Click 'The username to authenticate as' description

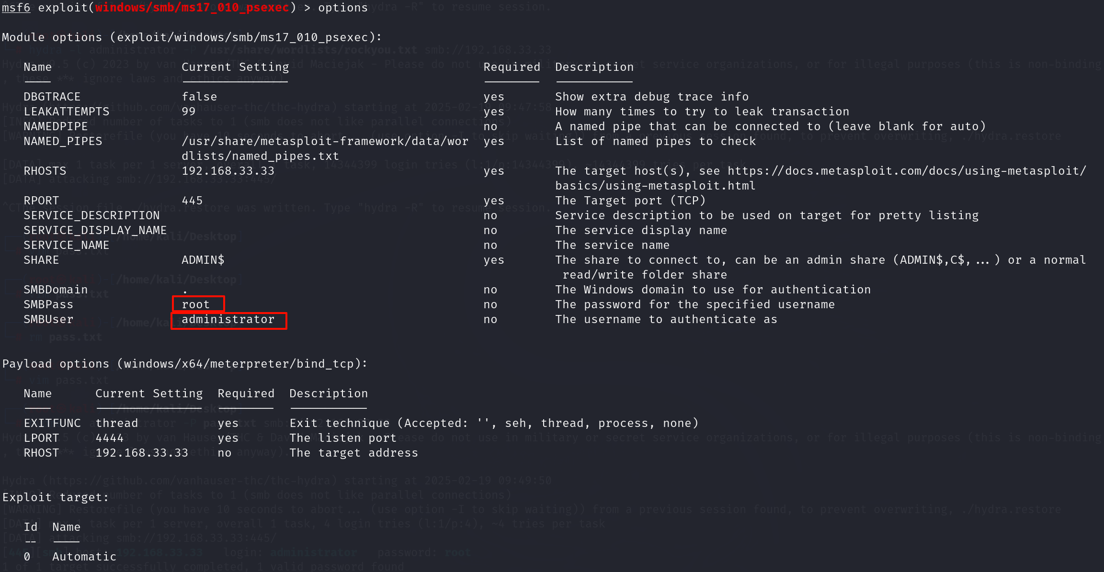click(x=666, y=319)
